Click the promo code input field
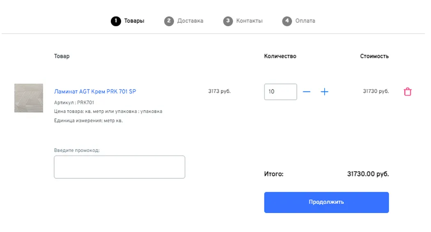 (x=119, y=167)
